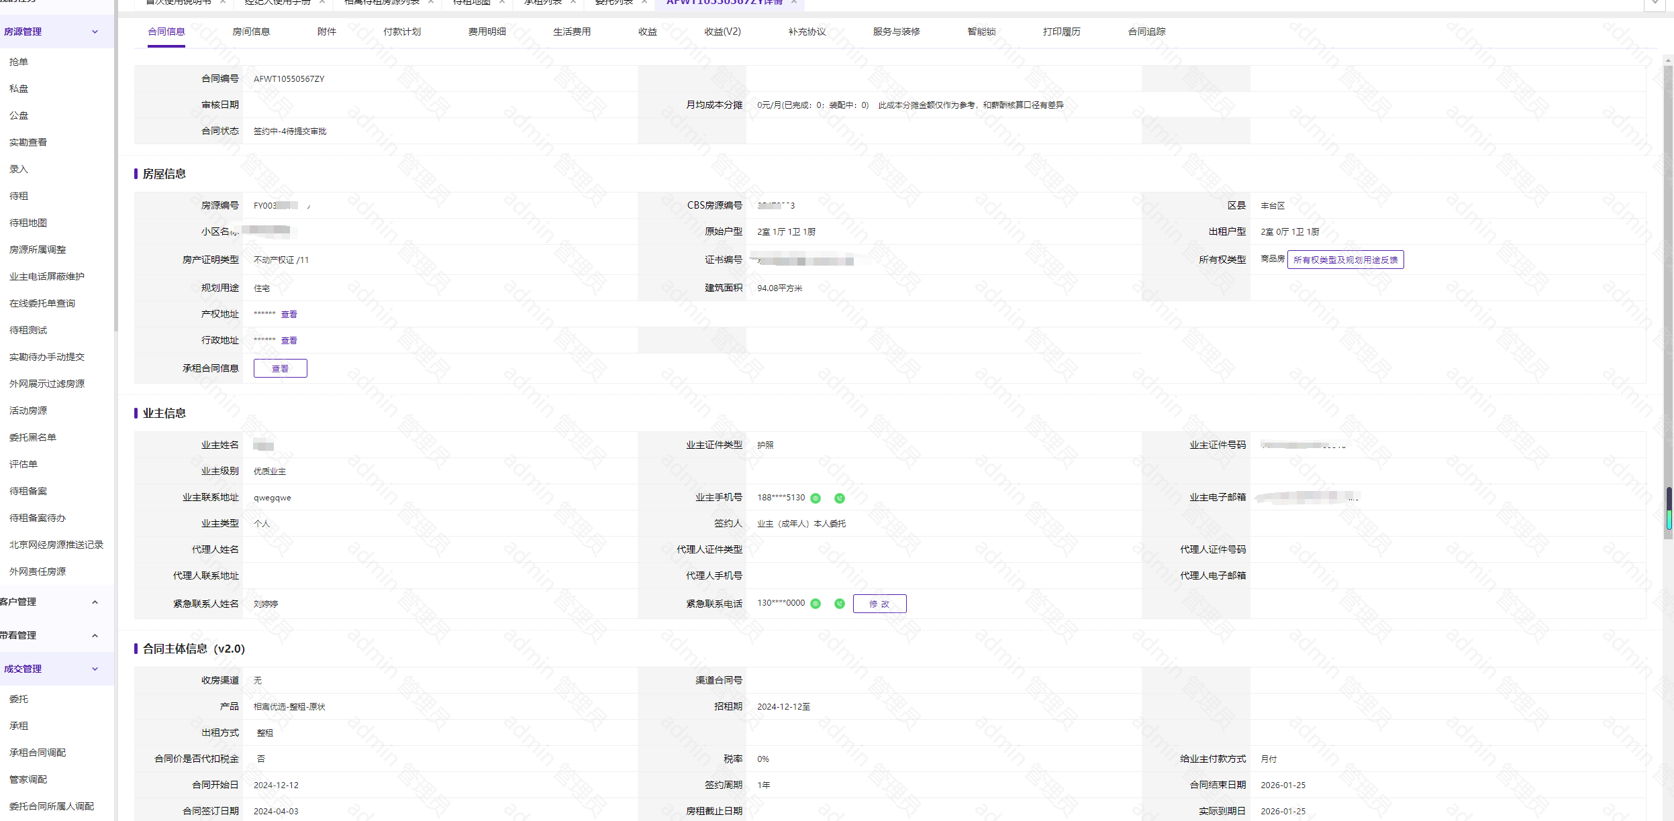Click 查看 link beside 产权地址
Screen dimensions: 1674x821
coord(289,315)
